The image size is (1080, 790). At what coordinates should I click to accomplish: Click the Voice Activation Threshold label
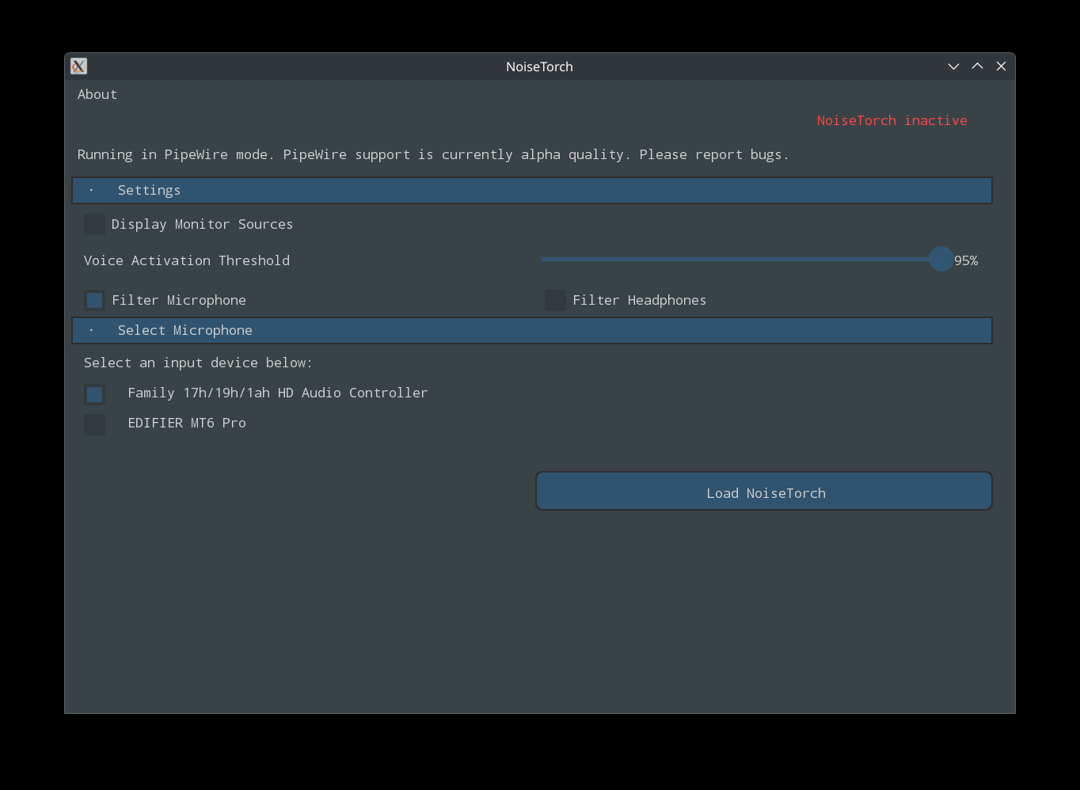click(187, 260)
